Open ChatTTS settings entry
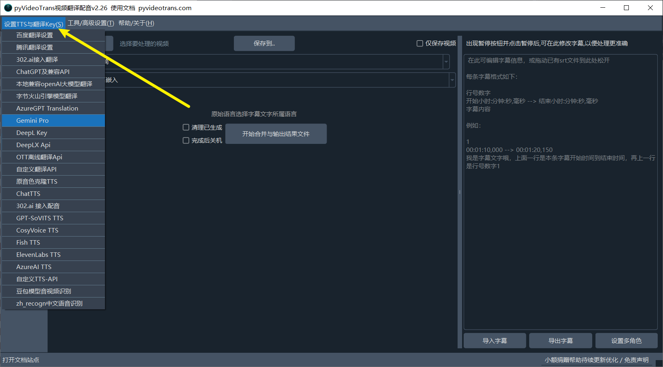 (x=53, y=194)
